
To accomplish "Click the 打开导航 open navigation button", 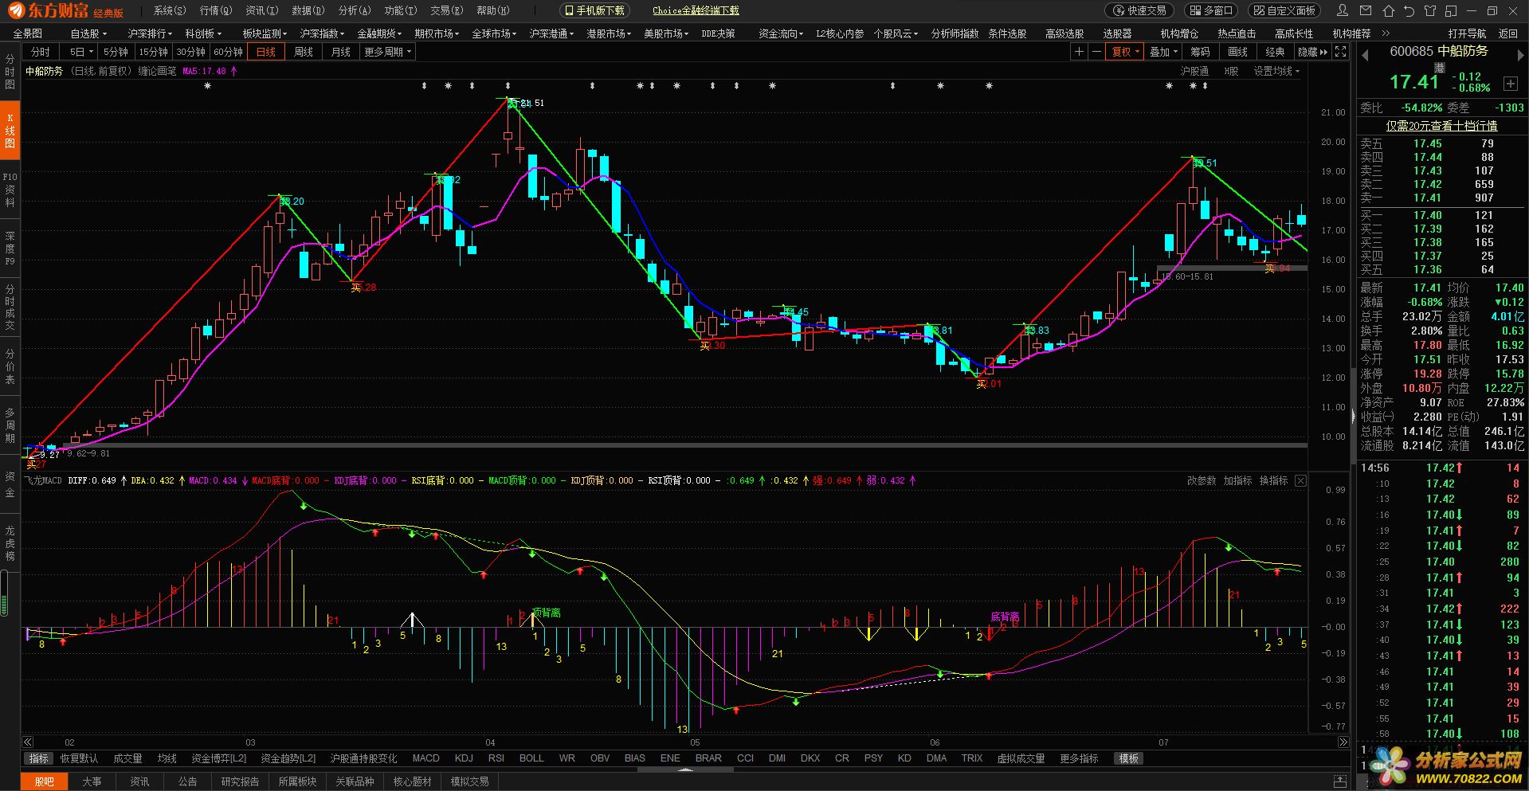I will (x=1467, y=33).
